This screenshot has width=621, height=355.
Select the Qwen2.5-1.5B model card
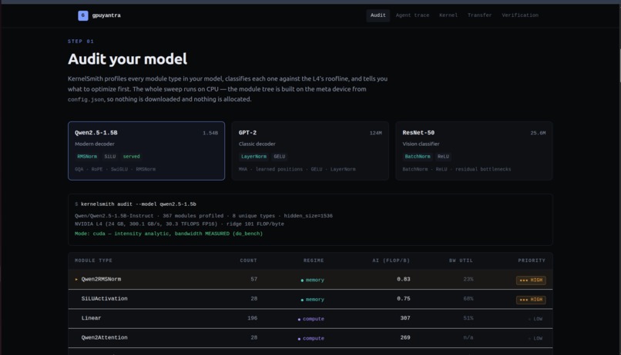point(146,151)
